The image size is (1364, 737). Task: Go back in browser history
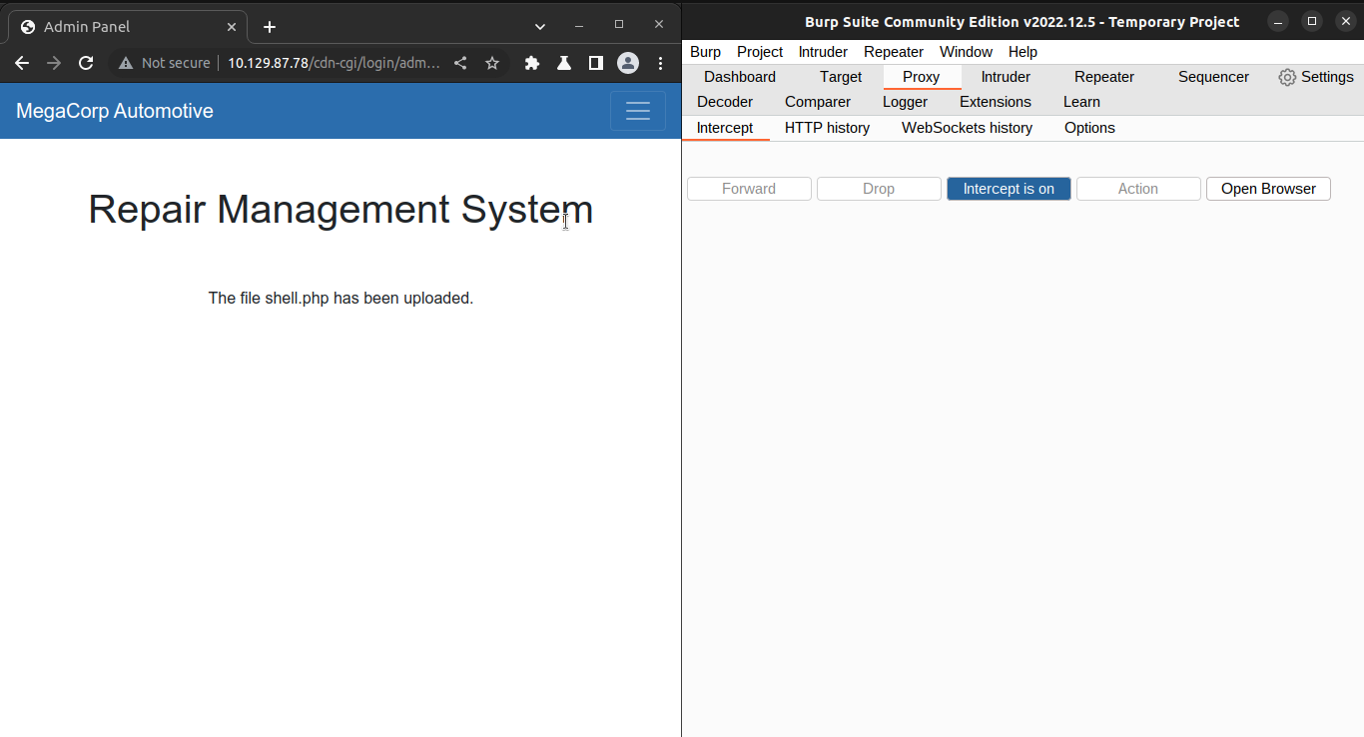click(22, 63)
